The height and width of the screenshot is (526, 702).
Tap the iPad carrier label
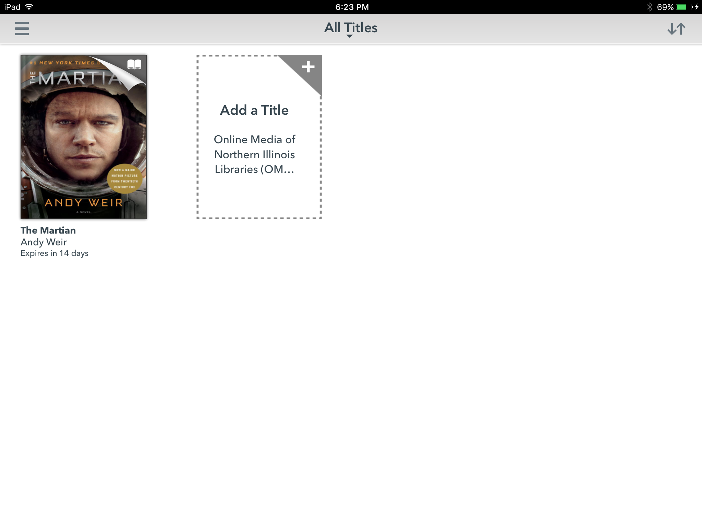click(12, 7)
